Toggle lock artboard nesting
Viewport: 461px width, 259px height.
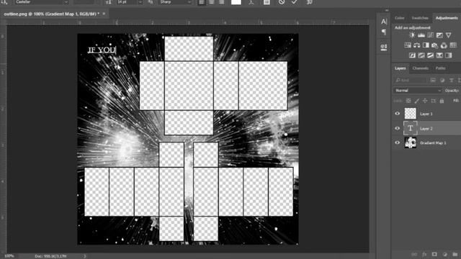click(x=434, y=101)
